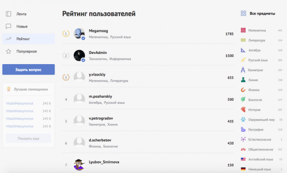
Task: Click the Рейтинг пользователей heading
Action: pyautogui.click(x=99, y=14)
